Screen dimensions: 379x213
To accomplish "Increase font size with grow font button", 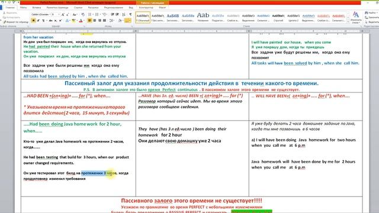I will pyautogui.click(x=63, y=15).
